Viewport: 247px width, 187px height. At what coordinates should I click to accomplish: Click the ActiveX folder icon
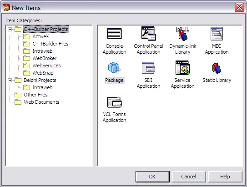(26, 36)
